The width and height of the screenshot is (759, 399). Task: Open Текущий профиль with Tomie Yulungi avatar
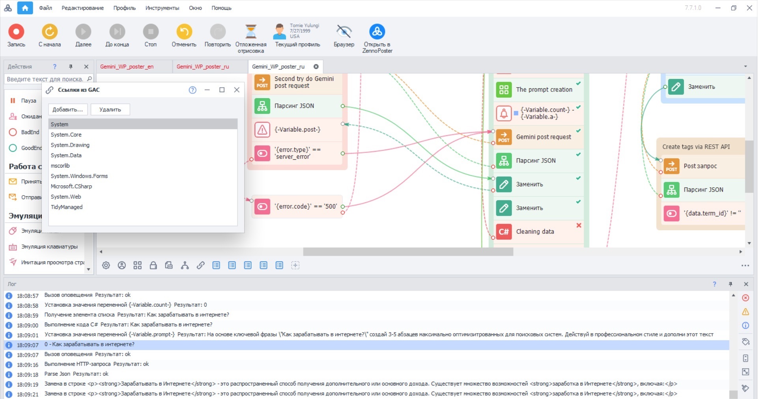tap(297, 35)
